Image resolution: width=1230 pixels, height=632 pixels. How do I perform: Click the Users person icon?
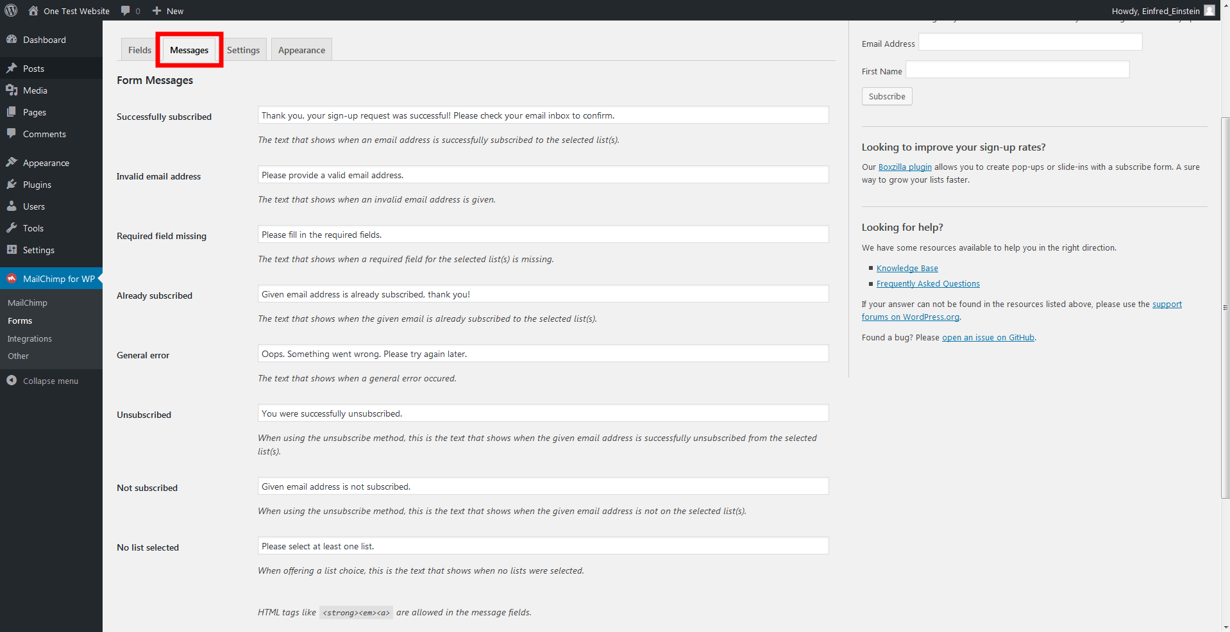12,206
